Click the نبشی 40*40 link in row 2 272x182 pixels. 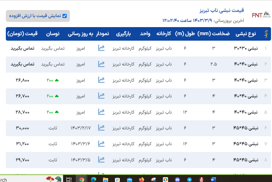246,64
